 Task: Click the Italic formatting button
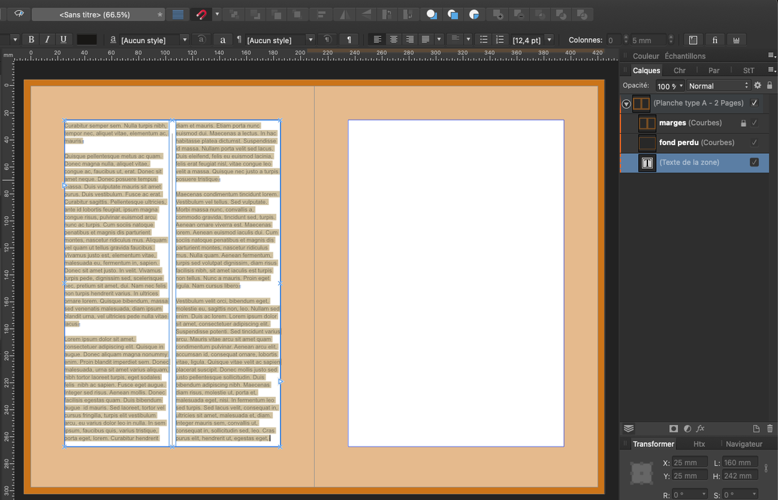[x=47, y=39]
